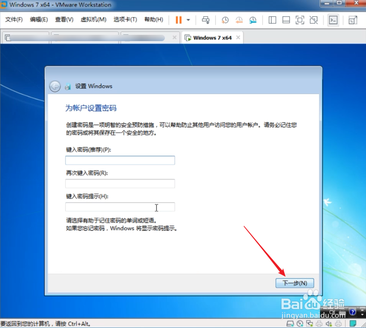Toggle the console view

tap(333, 20)
